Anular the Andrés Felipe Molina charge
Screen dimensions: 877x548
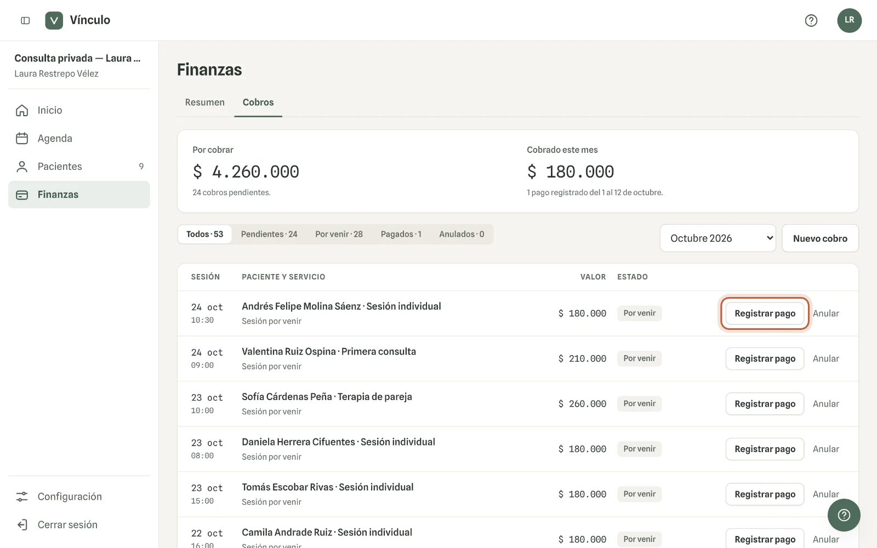click(x=825, y=313)
